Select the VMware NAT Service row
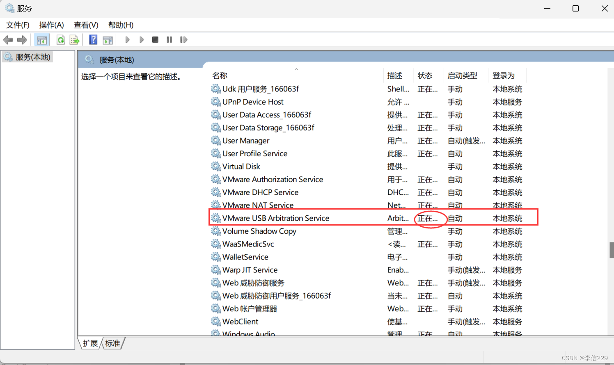The height and width of the screenshot is (365, 614). coord(258,205)
